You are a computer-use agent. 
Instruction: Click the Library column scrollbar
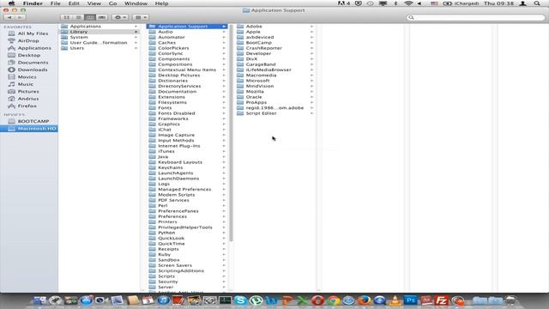click(x=231, y=133)
